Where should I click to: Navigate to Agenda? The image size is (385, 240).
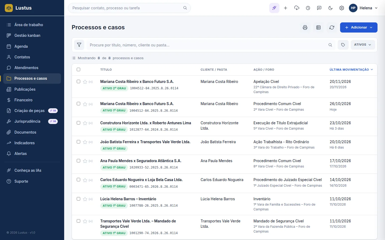pyautogui.click(x=32, y=46)
